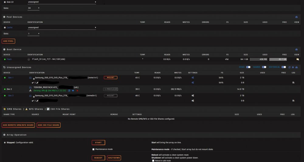Open the settings gears for Dev 3 (nvme0n1)
304x162 pixels.
click(x=193, y=96)
